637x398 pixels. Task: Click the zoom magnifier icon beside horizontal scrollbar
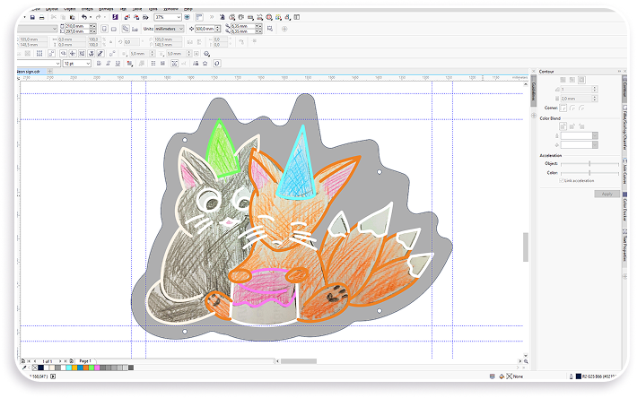point(526,361)
